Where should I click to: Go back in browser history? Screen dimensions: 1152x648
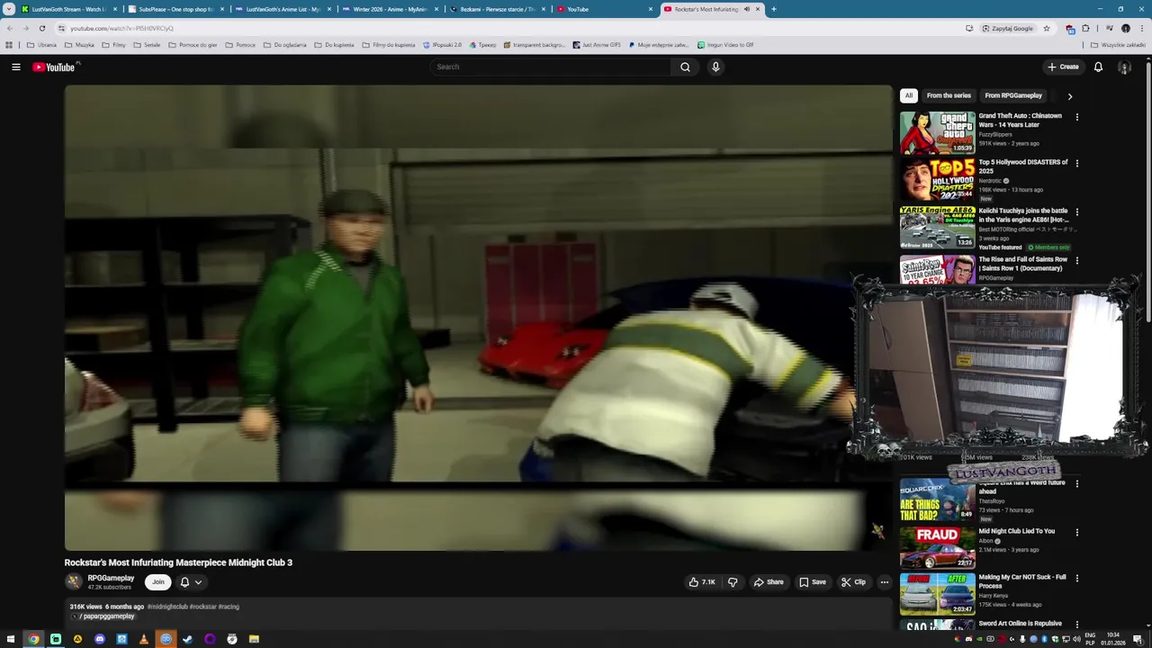(10, 28)
